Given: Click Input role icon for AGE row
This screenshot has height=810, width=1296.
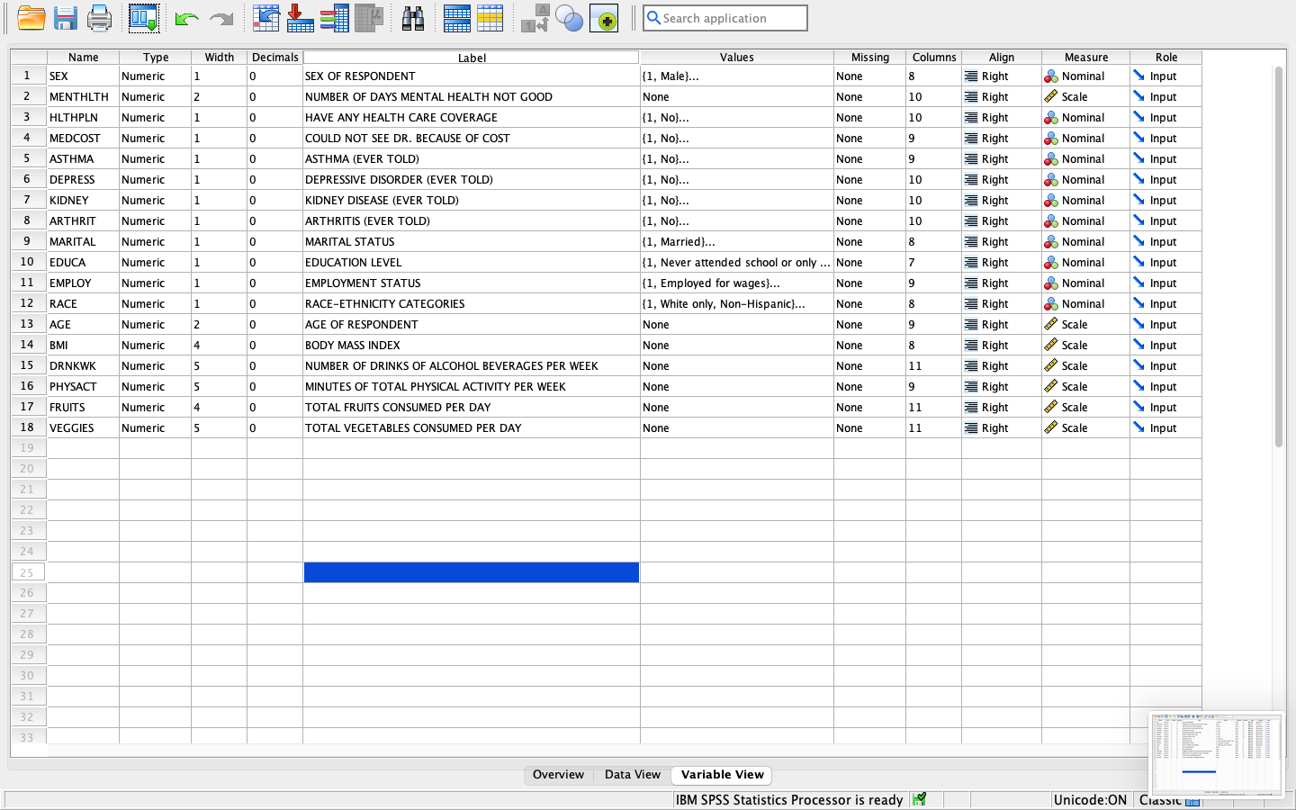Looking at the screenshot, I should click(x=1138, y=324).
